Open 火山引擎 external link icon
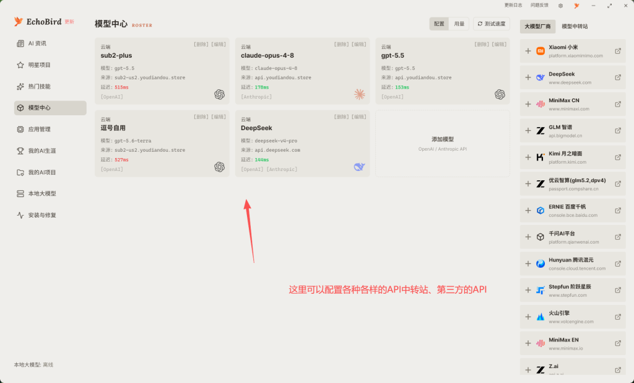Viewport: 634px width, 383px height. click(618, 317)
